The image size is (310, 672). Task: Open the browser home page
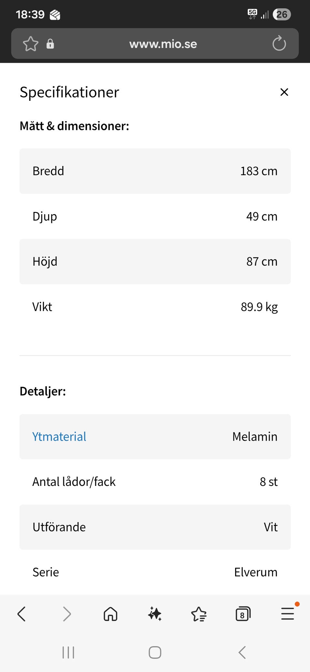coord(110,614)
